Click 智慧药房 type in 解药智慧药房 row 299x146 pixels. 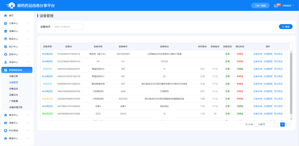(x=47, y=84)
